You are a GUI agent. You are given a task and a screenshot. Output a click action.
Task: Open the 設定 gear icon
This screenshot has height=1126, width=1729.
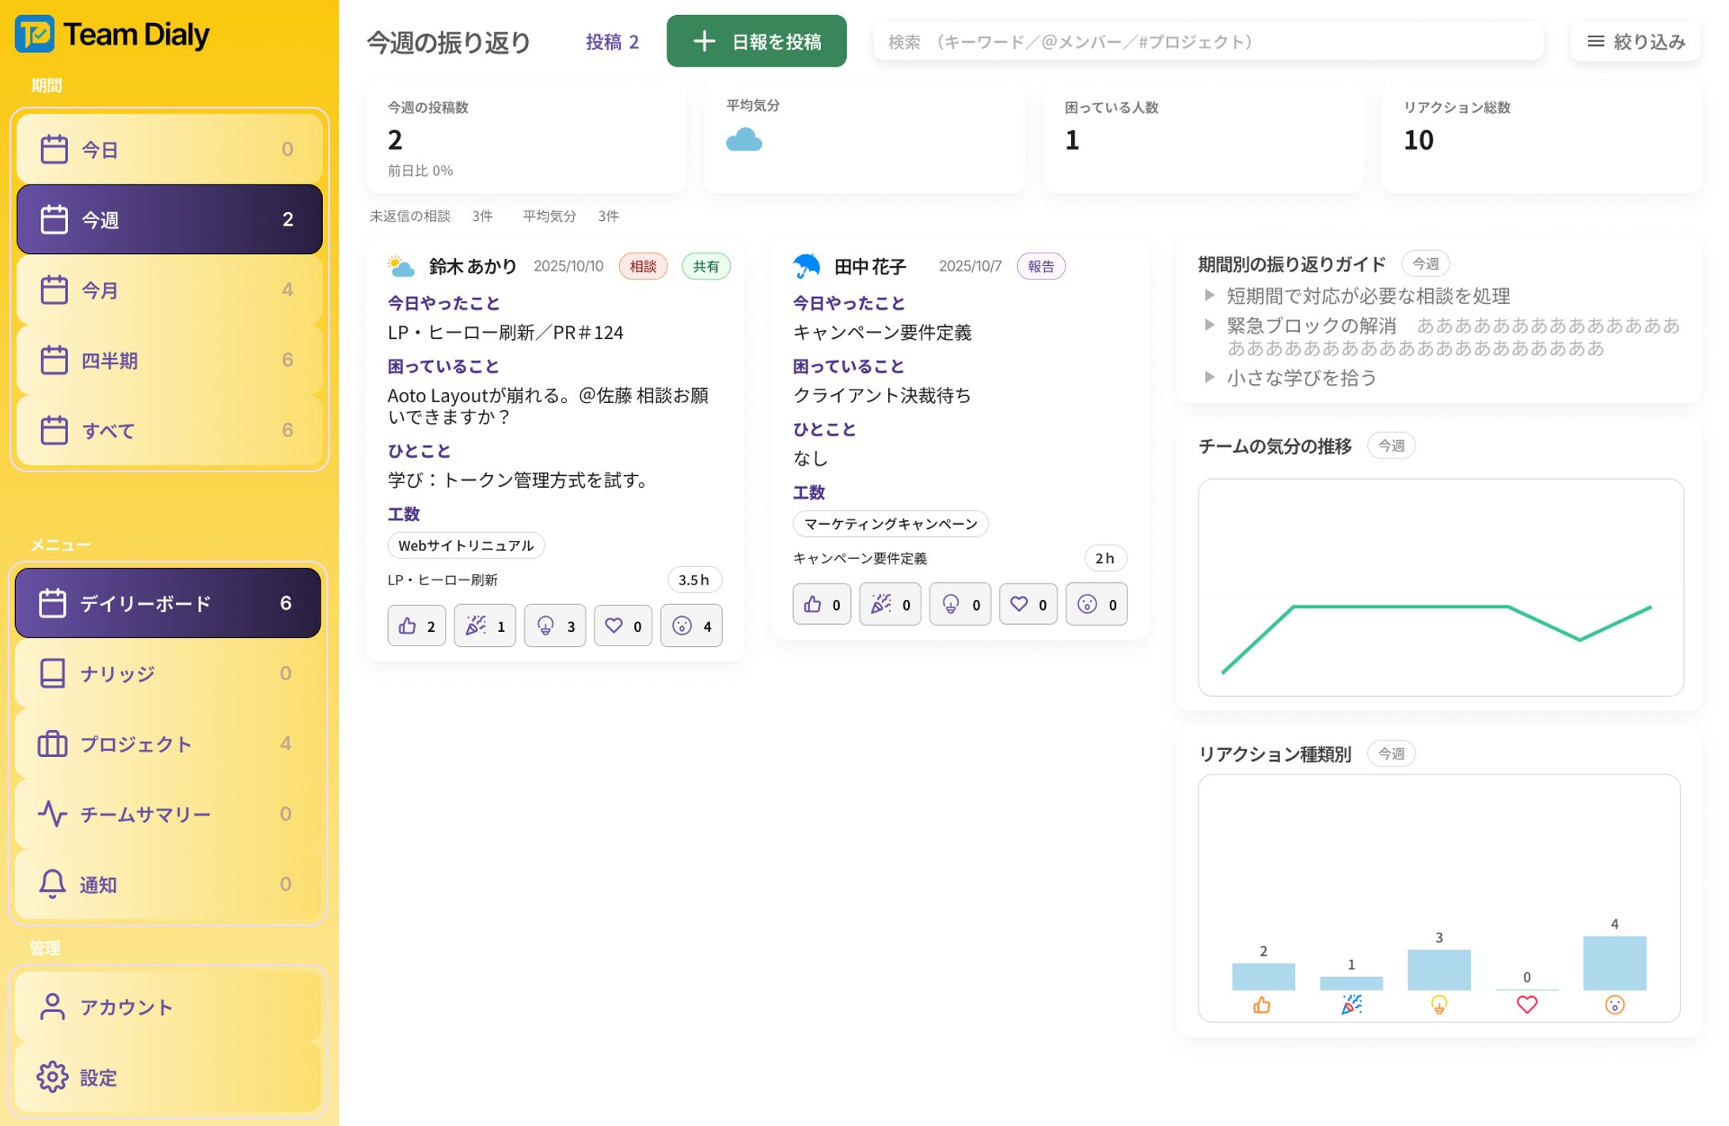(51, 1077)
